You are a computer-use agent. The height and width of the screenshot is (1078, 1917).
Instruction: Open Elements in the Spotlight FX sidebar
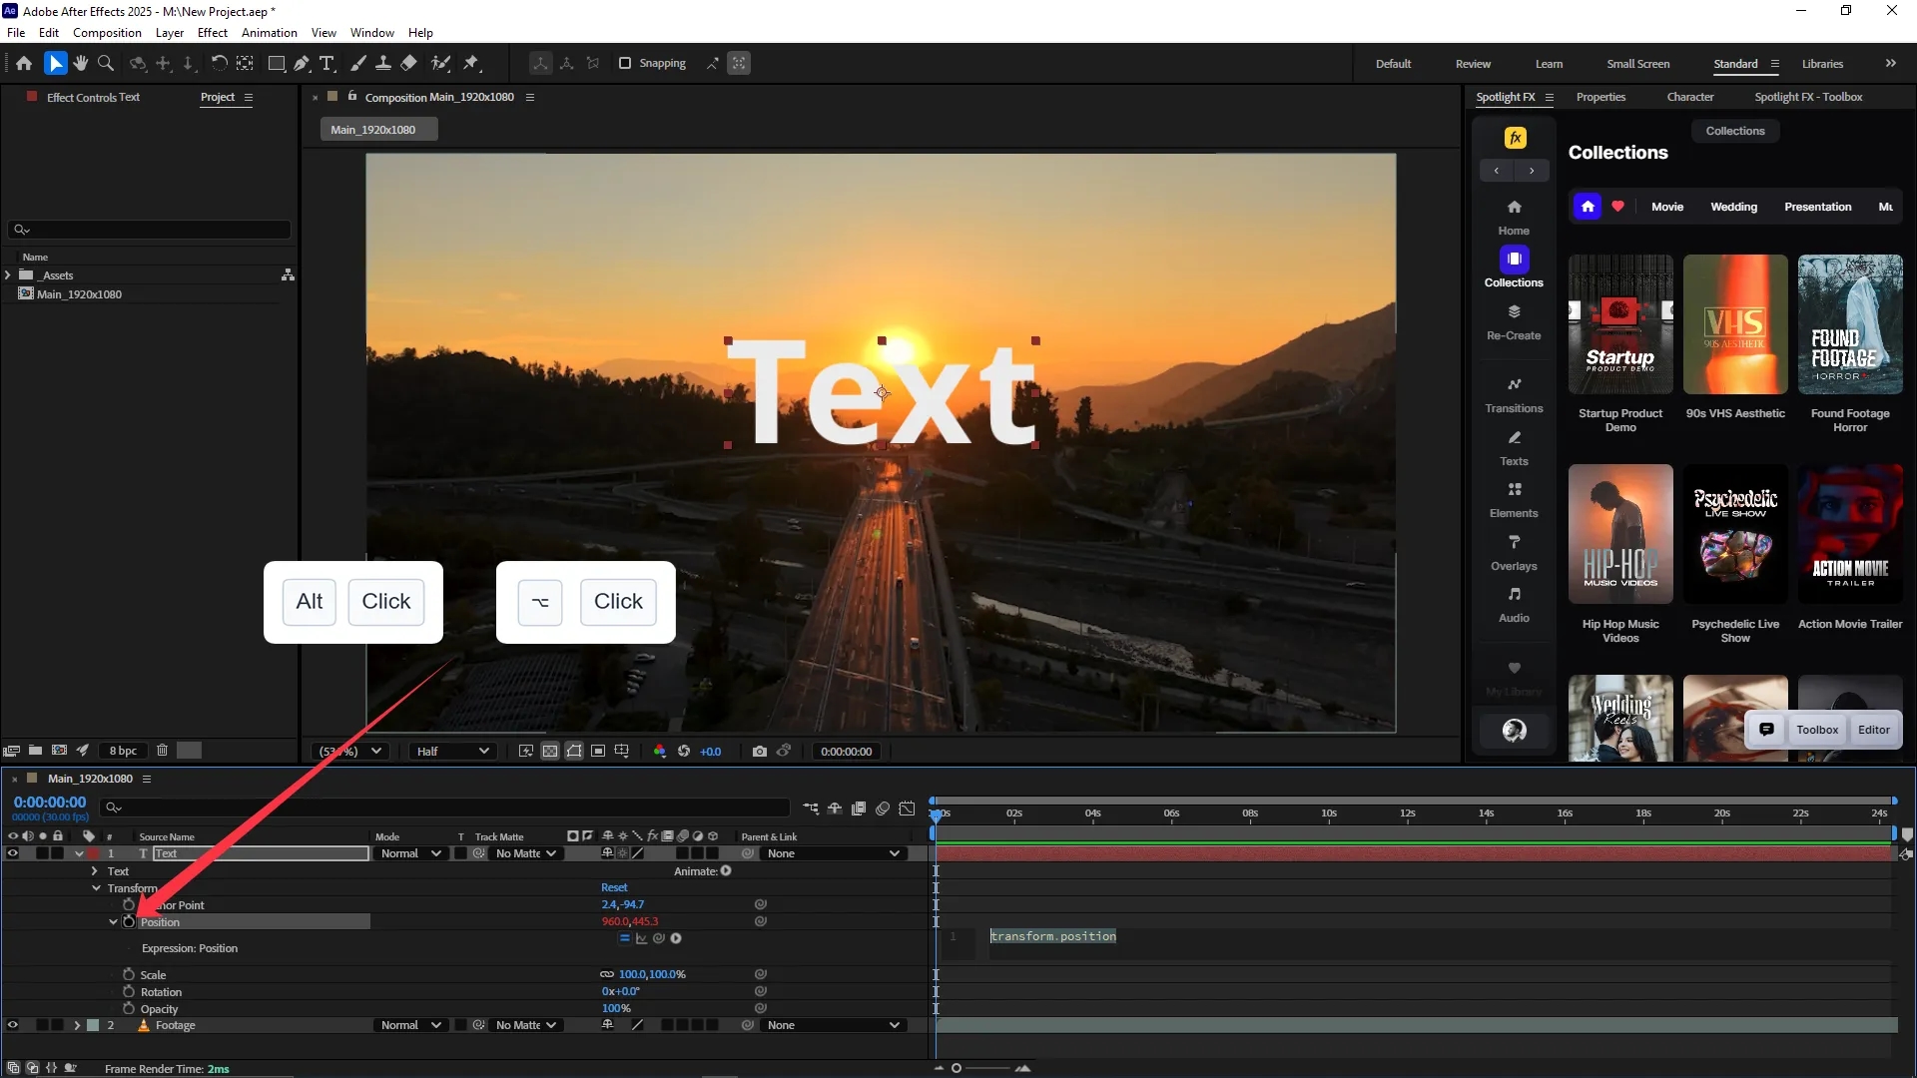pyautogui.click(x=1514, y=500)
